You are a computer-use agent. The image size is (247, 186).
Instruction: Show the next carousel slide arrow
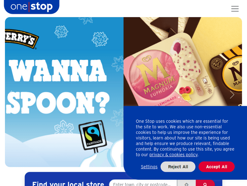(232, 94)
